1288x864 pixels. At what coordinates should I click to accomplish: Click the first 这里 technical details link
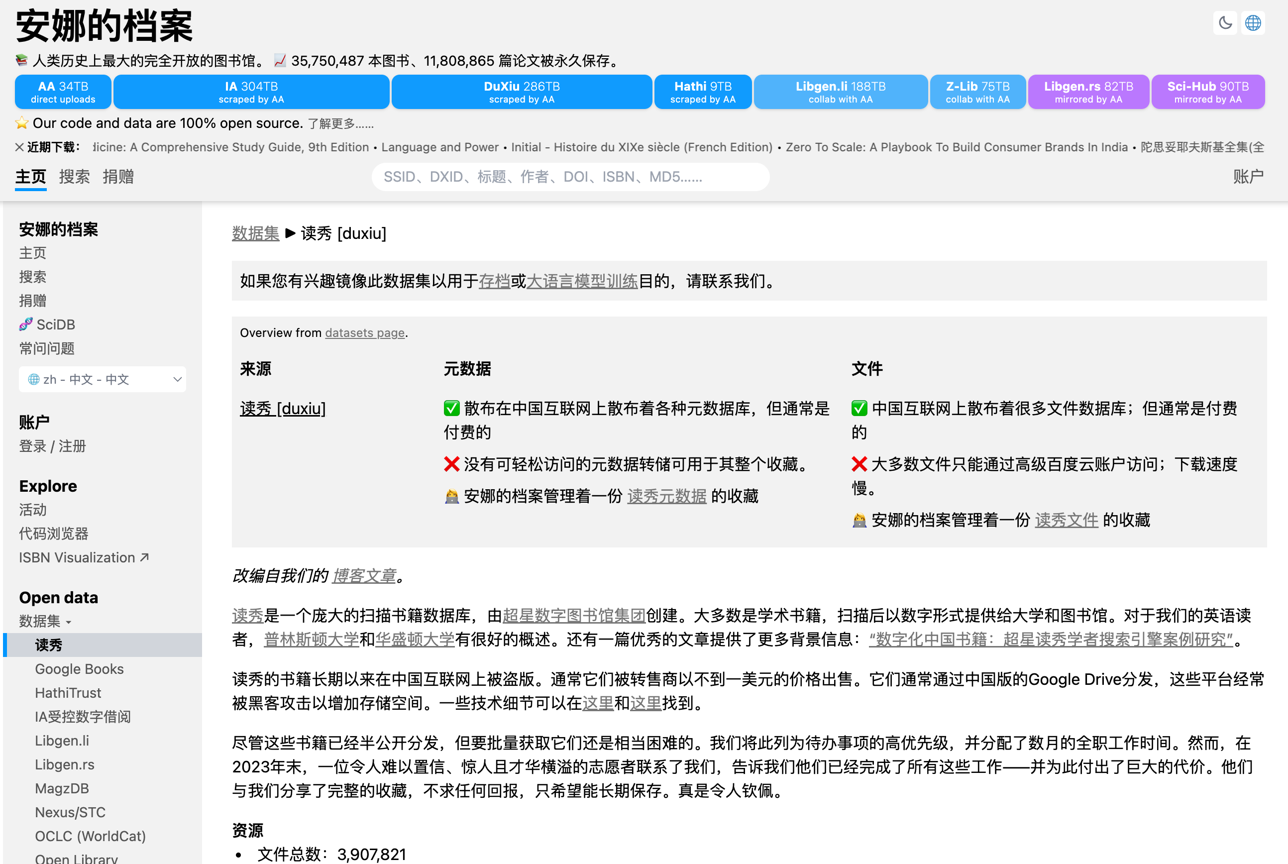click(x=598, y=704)
